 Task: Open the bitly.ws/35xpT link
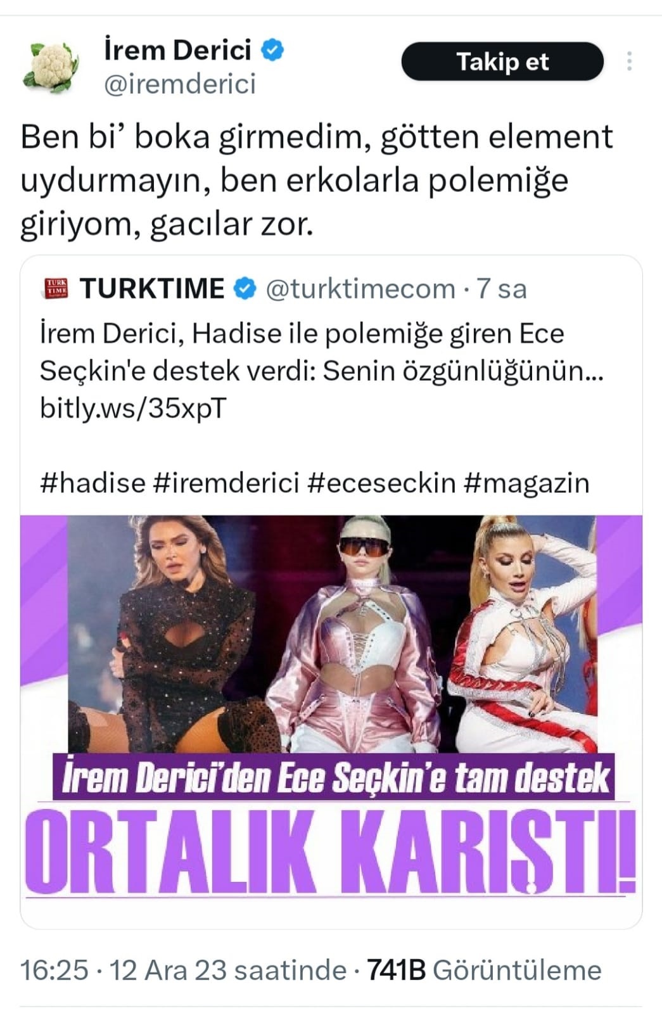[132, 408]
